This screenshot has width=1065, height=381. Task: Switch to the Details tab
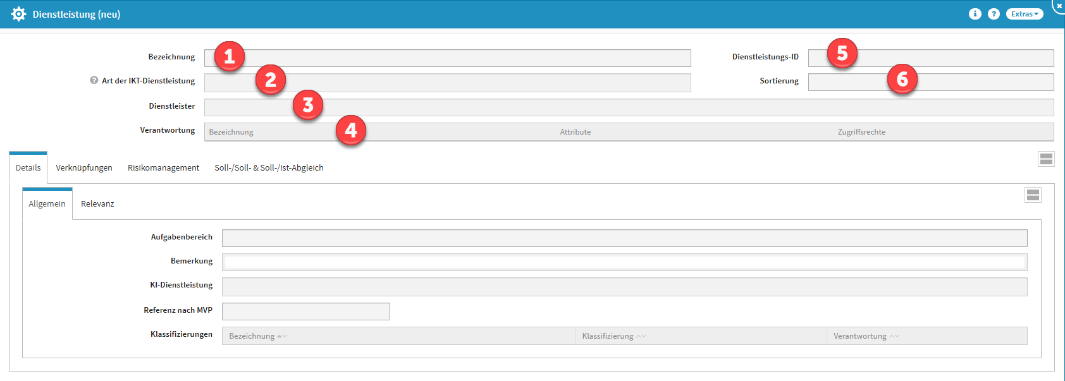(x=28, y=167)
